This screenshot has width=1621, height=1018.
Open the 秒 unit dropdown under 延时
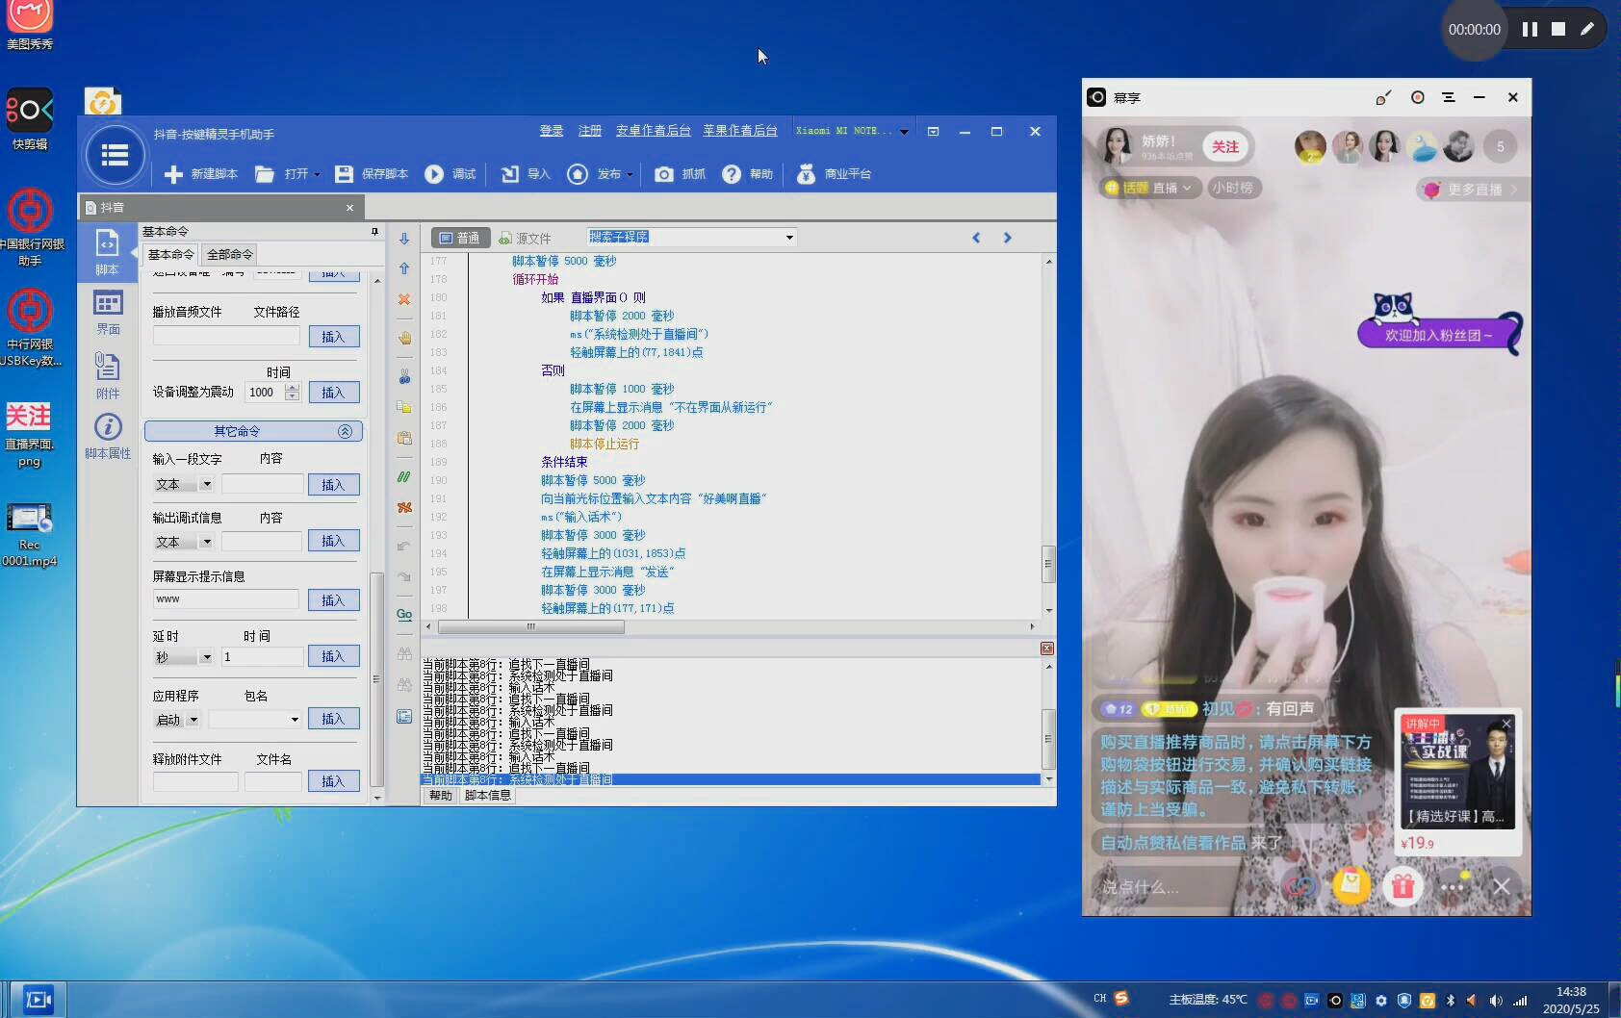coord(206,657)
